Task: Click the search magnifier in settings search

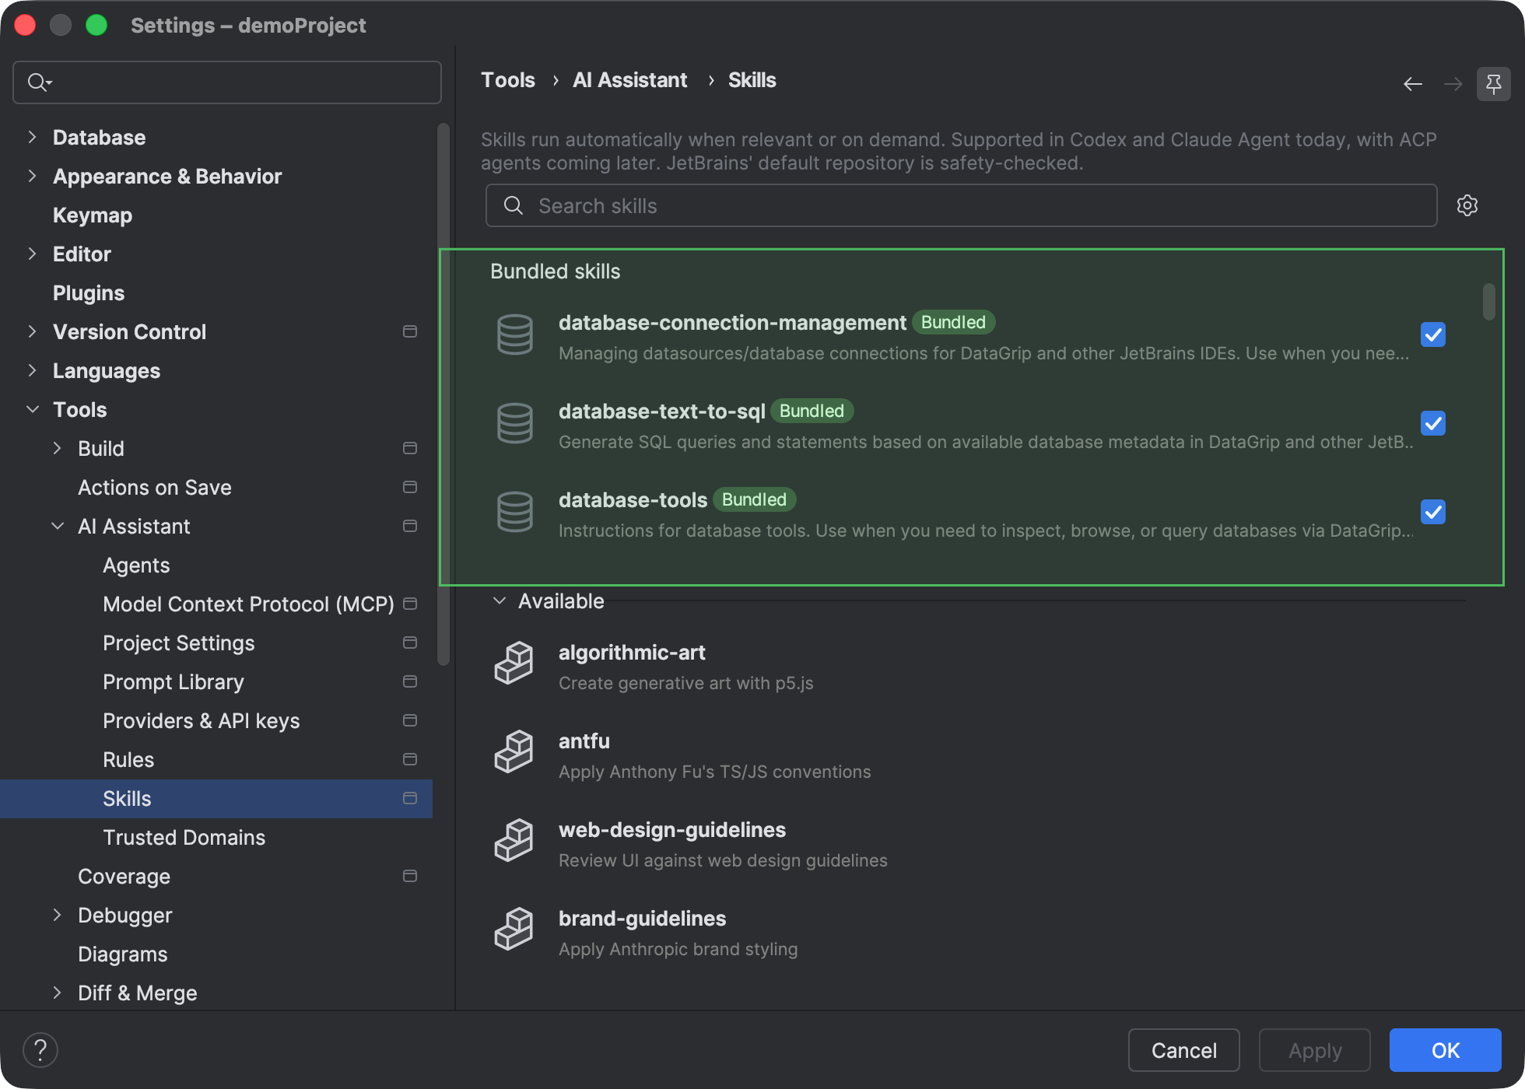Action: (x=39, y=82)
